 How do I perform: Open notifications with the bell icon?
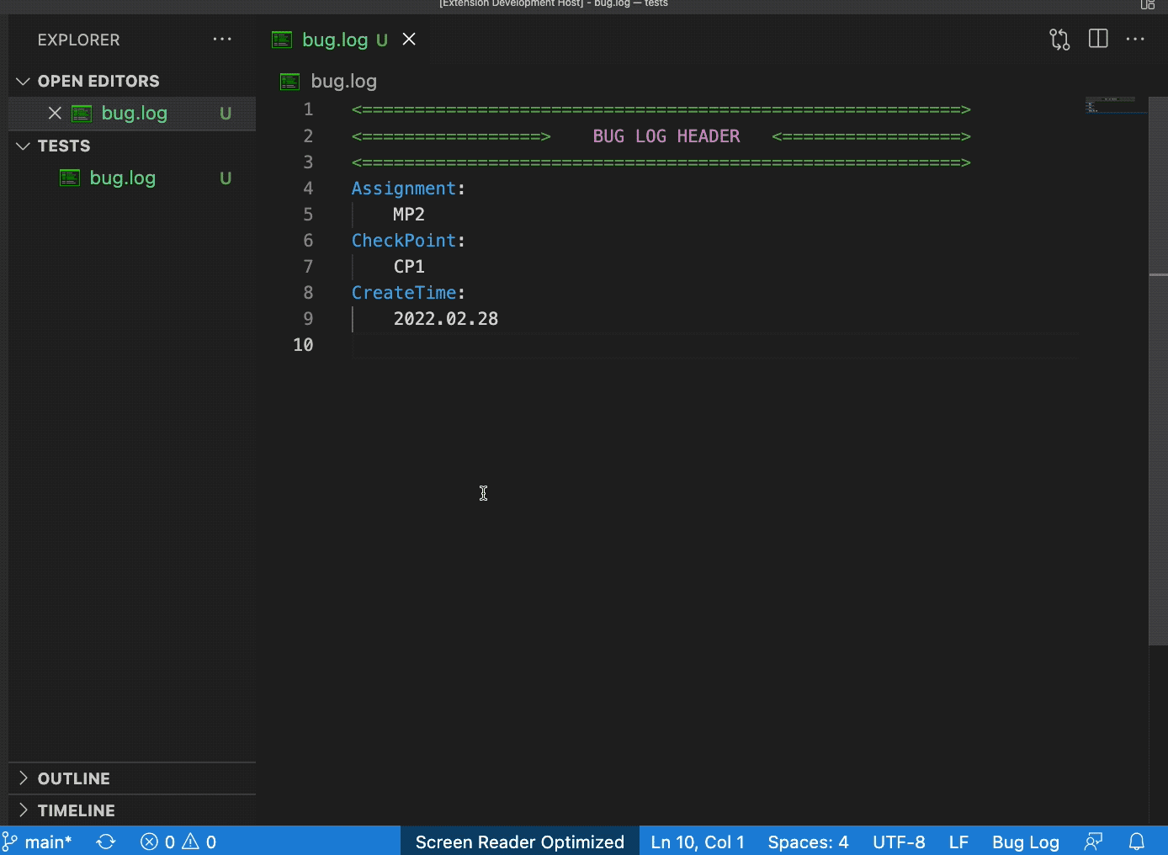(x=1137, y=842)
